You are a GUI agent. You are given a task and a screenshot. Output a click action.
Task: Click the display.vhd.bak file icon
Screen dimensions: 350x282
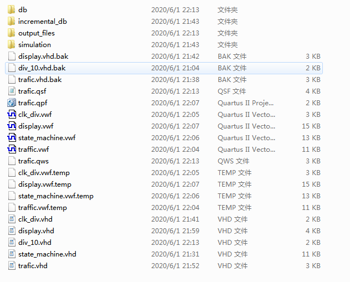pyautogui.click(x=12, y=56)
